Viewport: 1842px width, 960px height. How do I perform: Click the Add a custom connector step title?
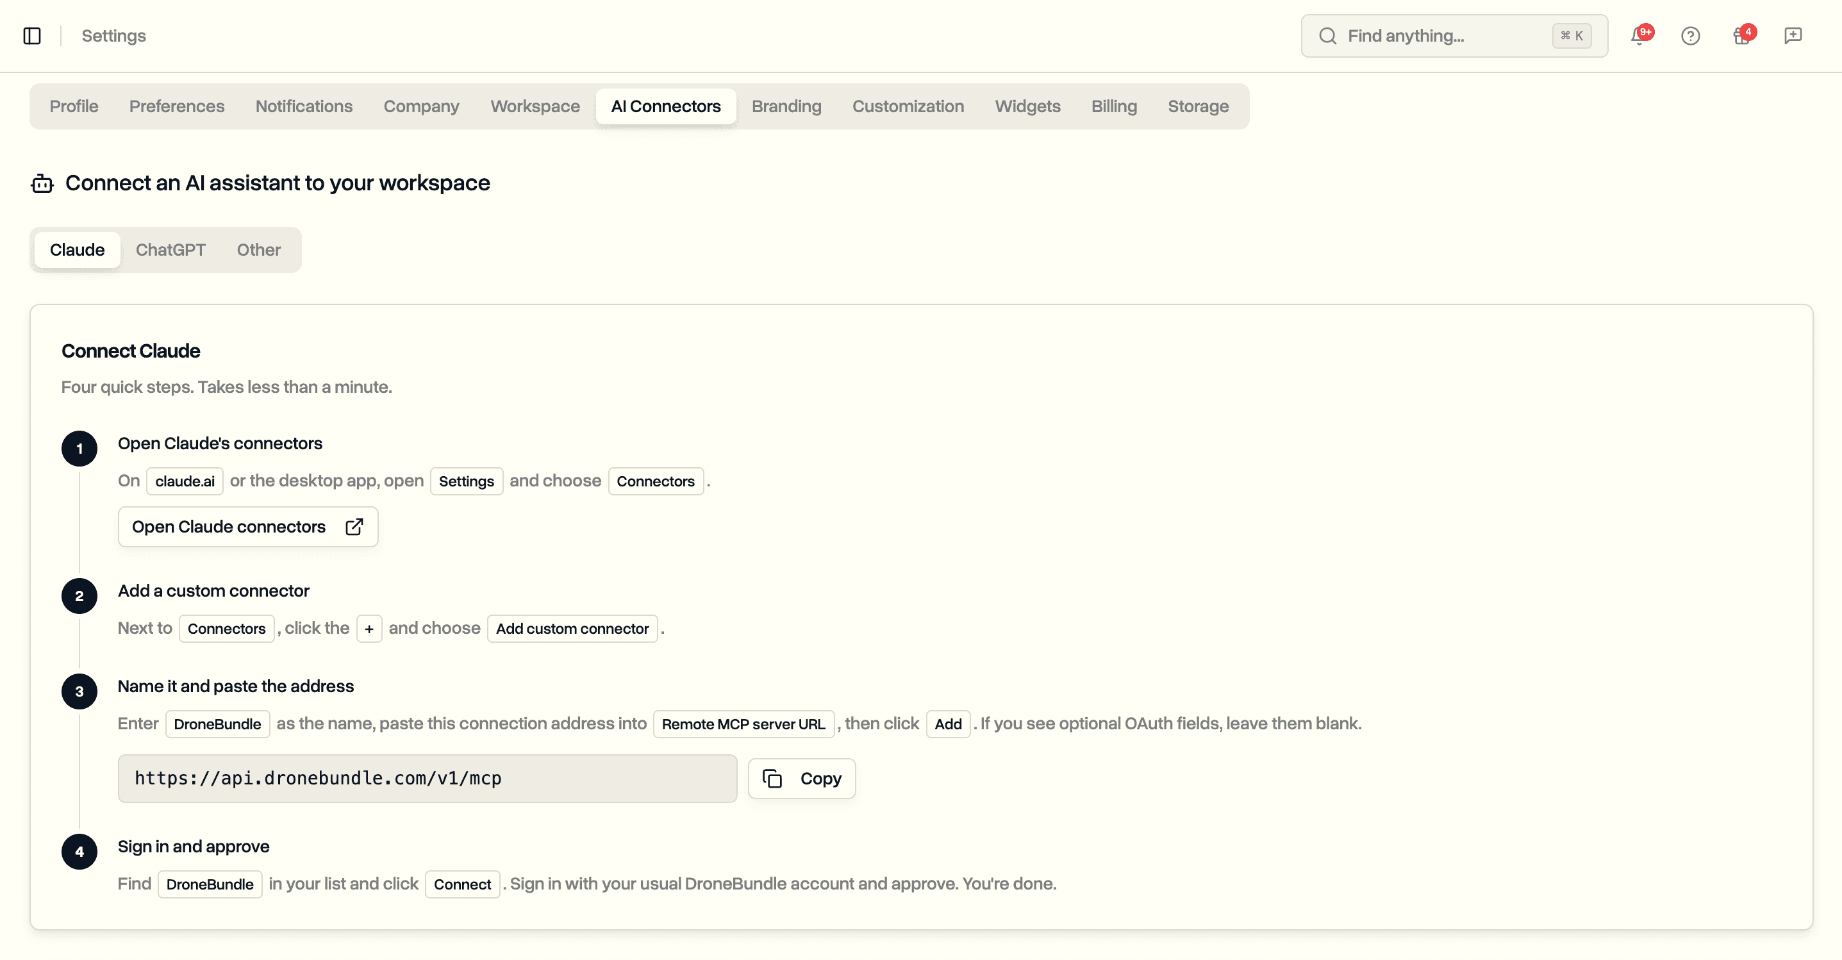(214, 590)
